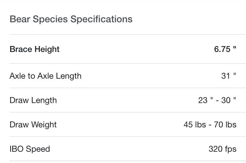Click the word Weight in Draw Weight

click(44, 125)
